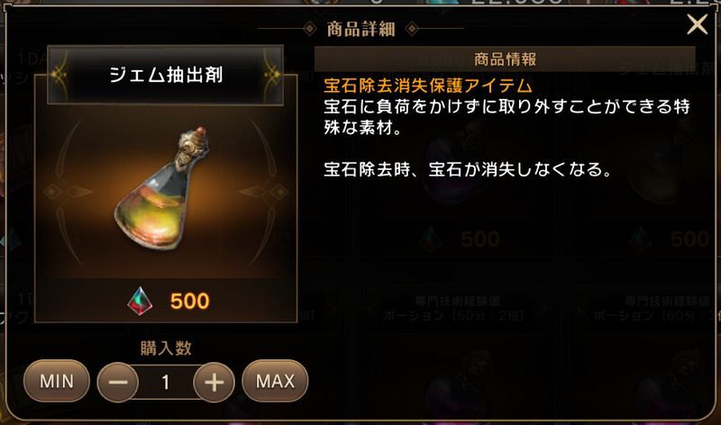Select the purchase quantity field showing 1
Screen dimensions: 721x425
click(166, 383)
